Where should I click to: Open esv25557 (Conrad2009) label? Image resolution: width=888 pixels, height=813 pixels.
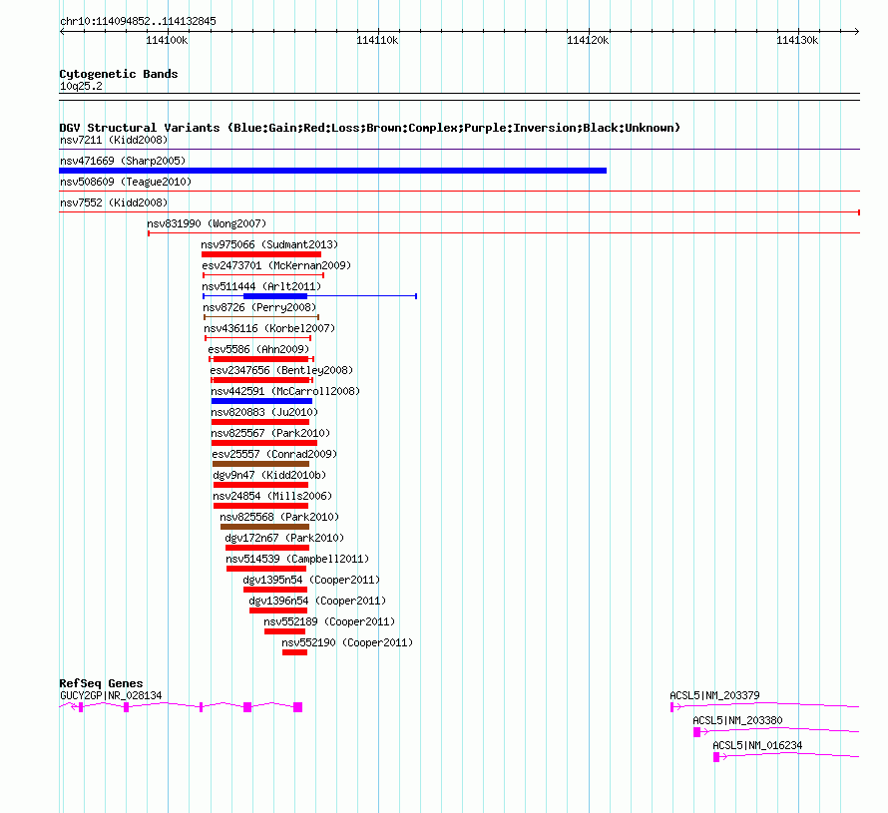click(274, 454)
